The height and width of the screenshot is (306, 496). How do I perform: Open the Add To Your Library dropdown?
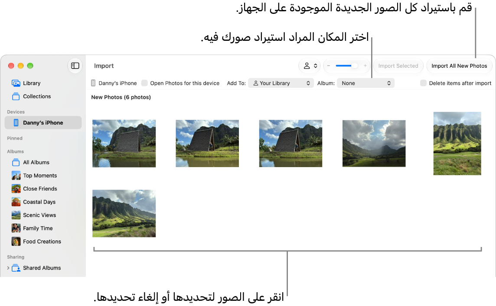coord(281,83)
